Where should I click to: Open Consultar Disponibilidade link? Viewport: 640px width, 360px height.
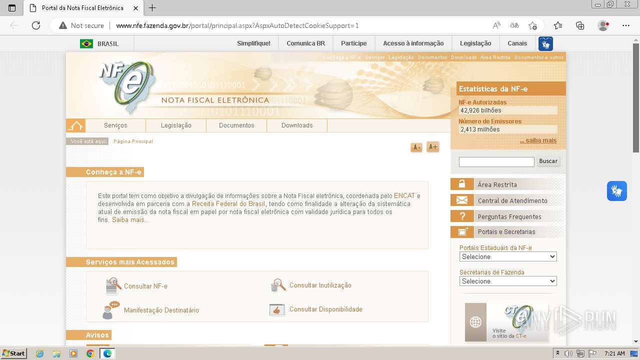326,309
